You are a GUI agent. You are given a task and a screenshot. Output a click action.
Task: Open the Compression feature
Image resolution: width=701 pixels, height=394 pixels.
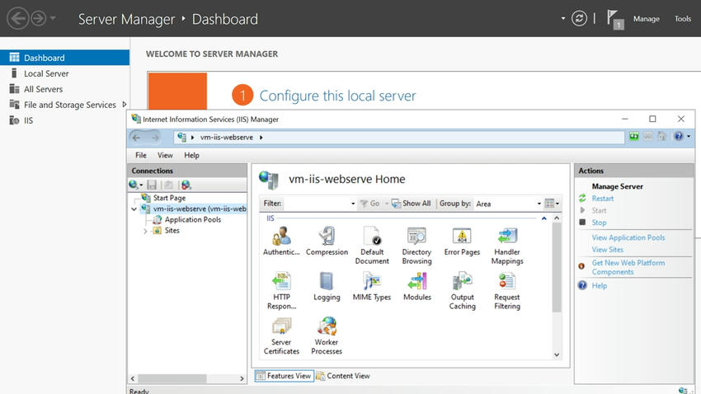(x=327, y=242)
